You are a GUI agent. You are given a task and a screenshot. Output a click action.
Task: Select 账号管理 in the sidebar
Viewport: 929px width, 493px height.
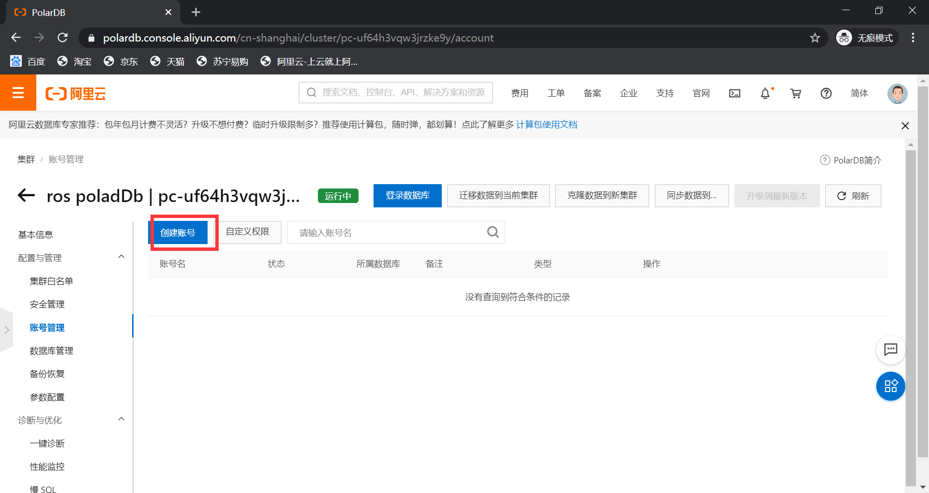(x=47, y=327)
